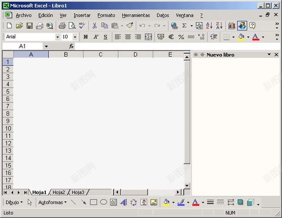This screenshot has width=282, height=218.
Task: Toggle the Select Objects arrow tool
Action: pyautogui.click(x=30, y=202)
